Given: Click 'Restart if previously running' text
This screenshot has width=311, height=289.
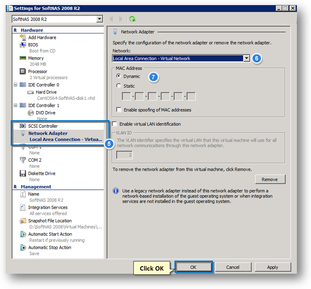Looking at the screenshot, I should tap(57, 240).
